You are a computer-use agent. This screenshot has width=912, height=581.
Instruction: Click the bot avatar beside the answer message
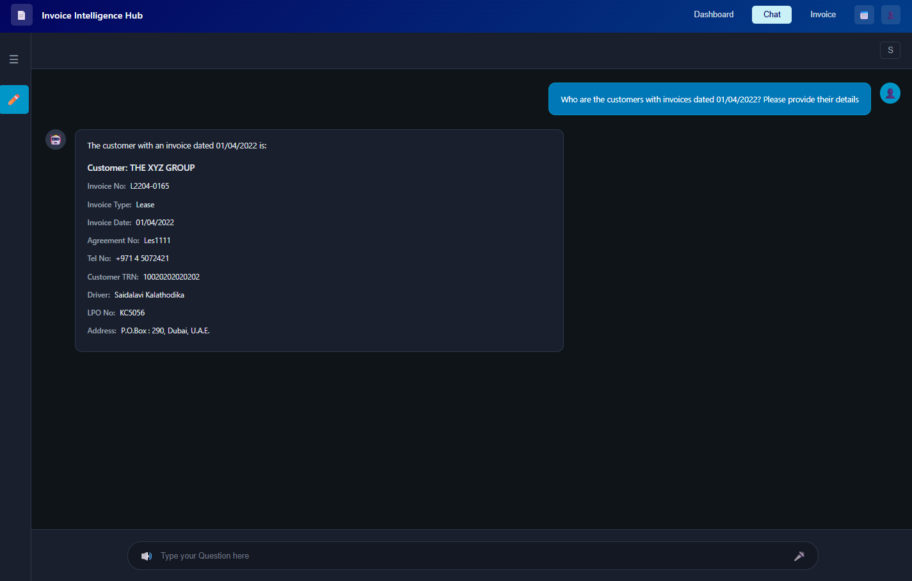click(x=55, y=139)
